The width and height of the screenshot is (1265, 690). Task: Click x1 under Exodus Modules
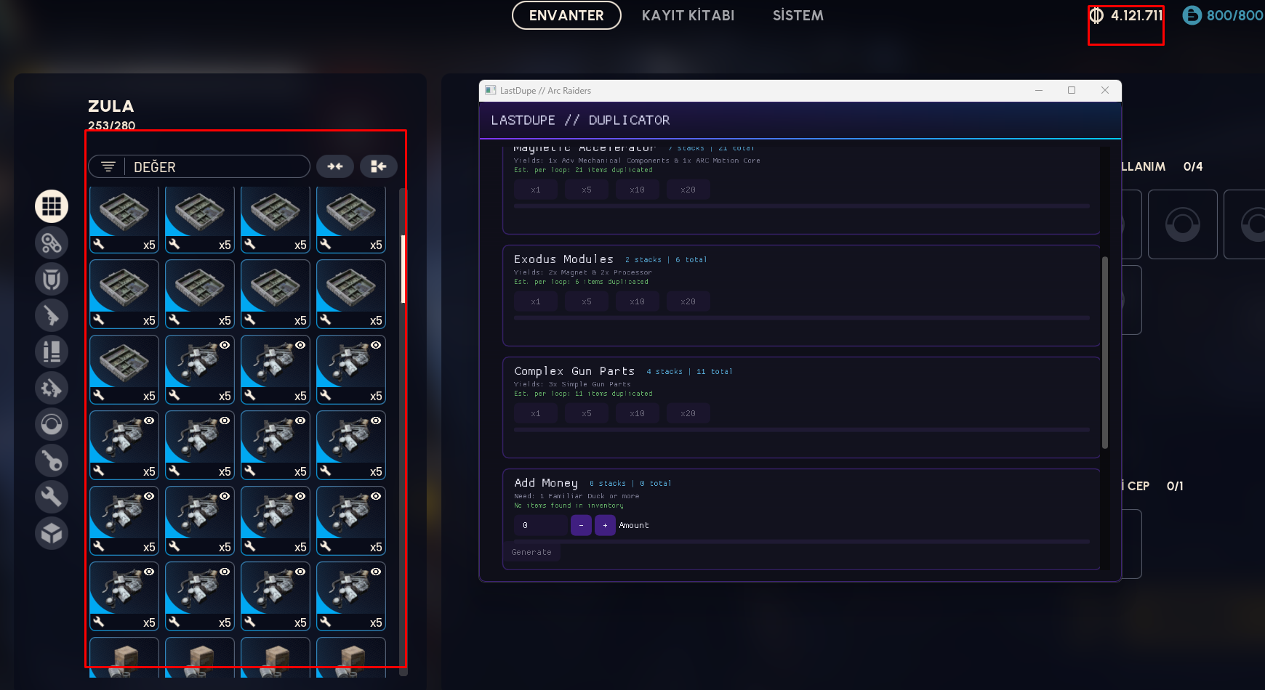coord(536,301)
